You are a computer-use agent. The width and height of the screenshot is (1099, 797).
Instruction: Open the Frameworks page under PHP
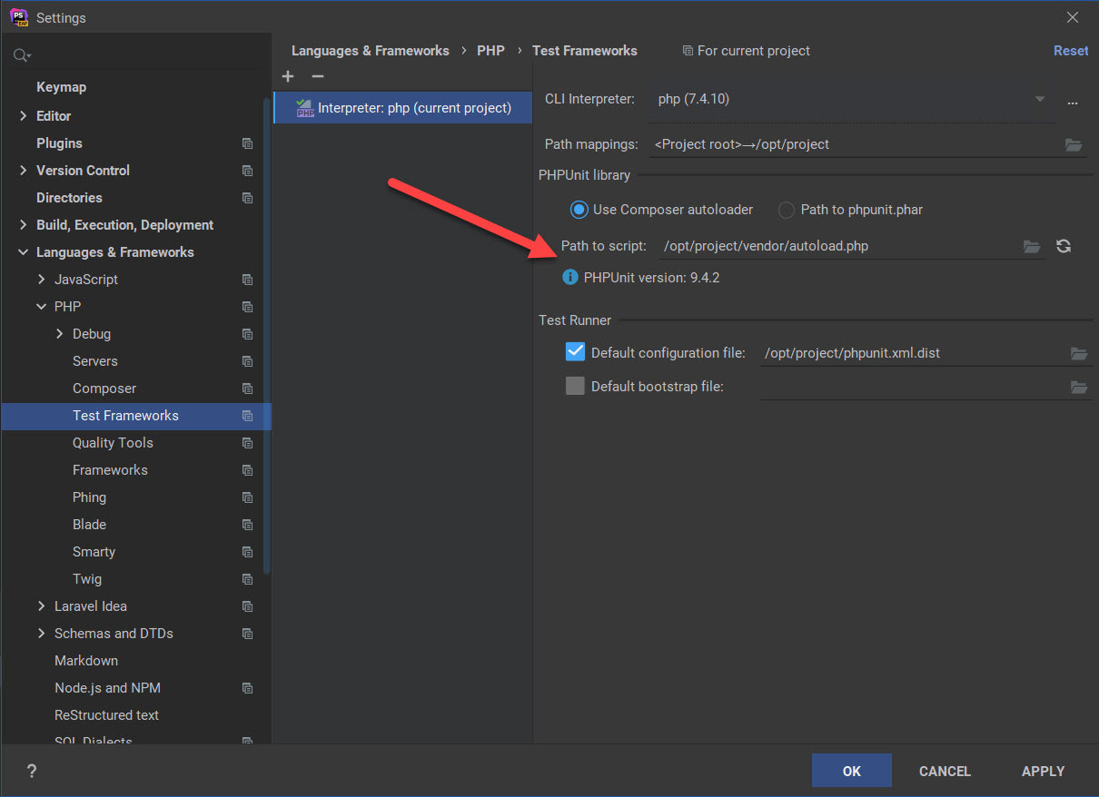[x=110, y=470]
